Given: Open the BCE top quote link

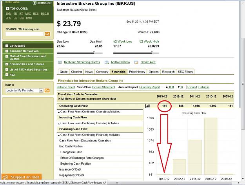Looking at the screenshot, I should (x=36, y=14).
